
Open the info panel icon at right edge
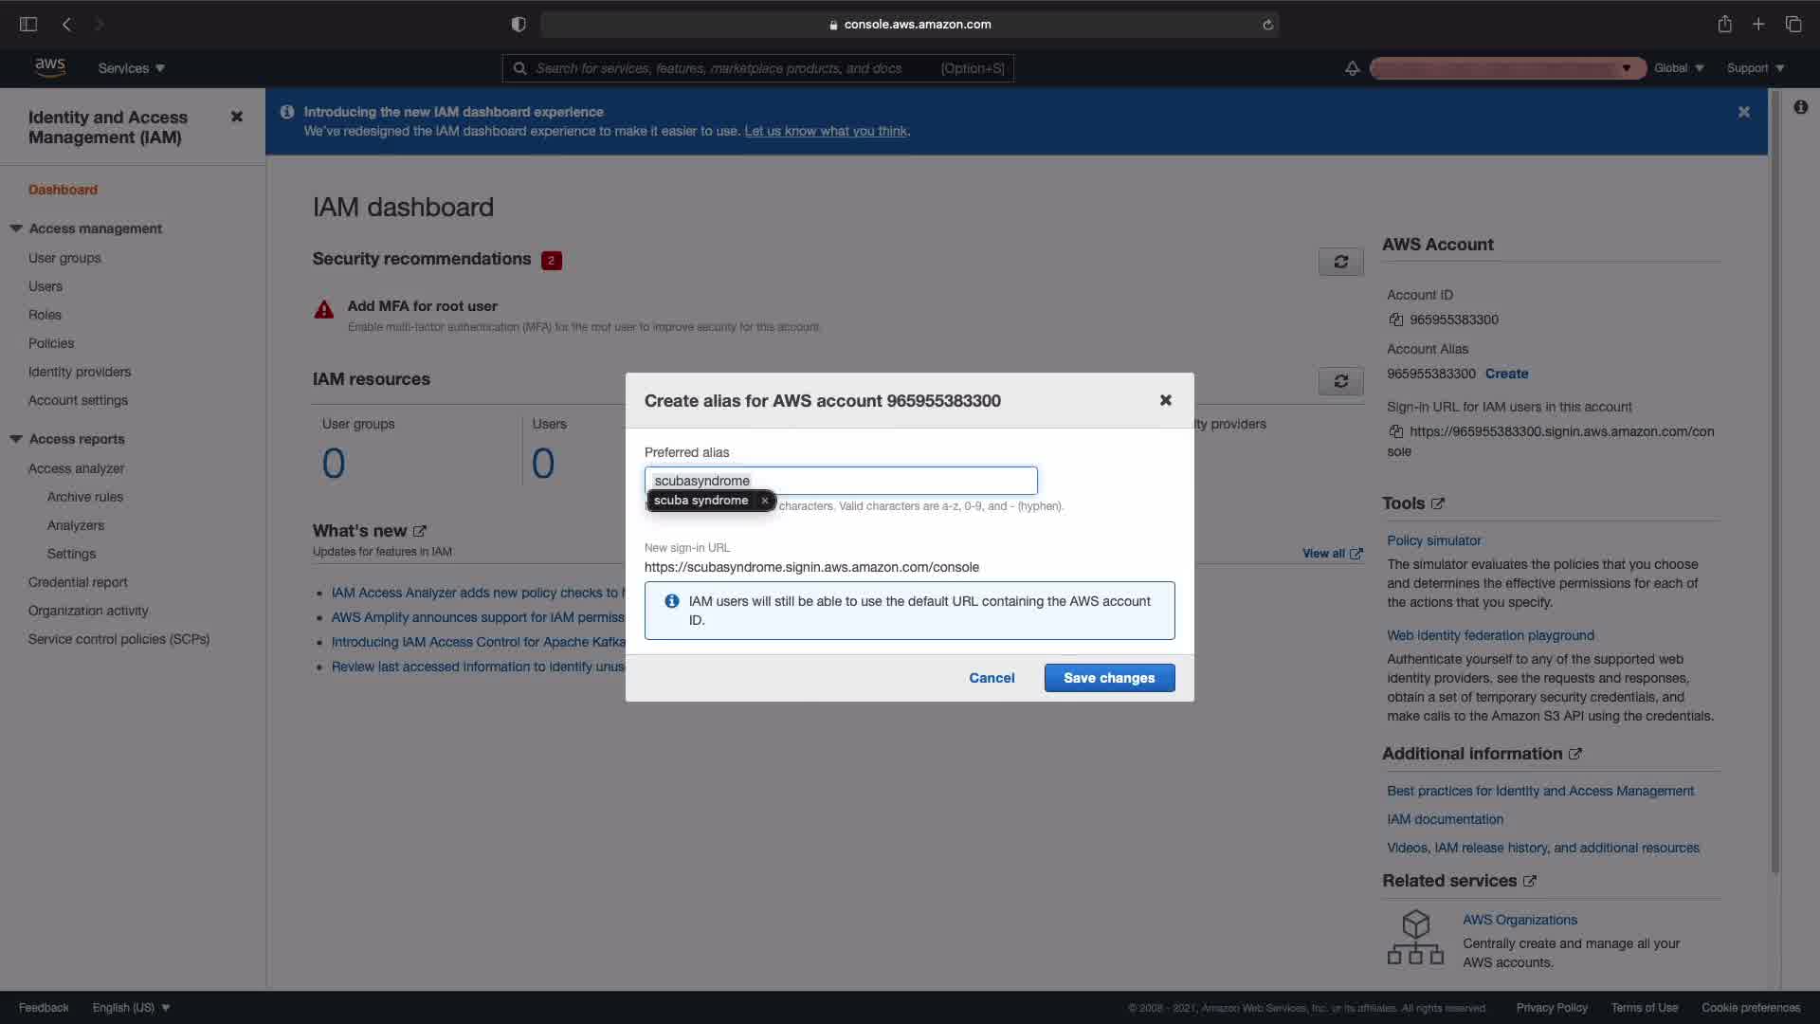pos(1800,107)
